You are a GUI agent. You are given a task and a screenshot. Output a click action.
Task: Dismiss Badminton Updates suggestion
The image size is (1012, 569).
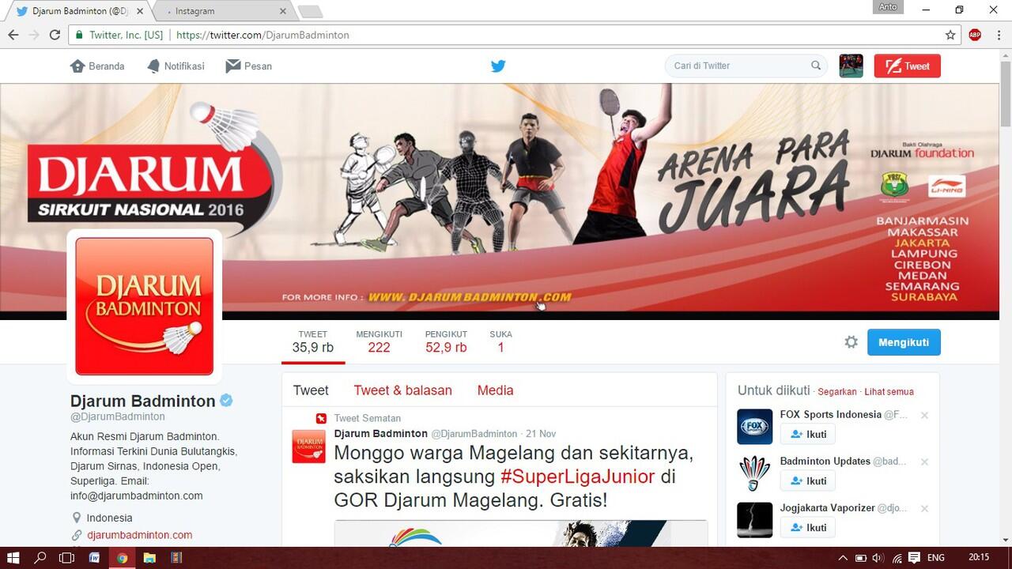click(924, 462)
